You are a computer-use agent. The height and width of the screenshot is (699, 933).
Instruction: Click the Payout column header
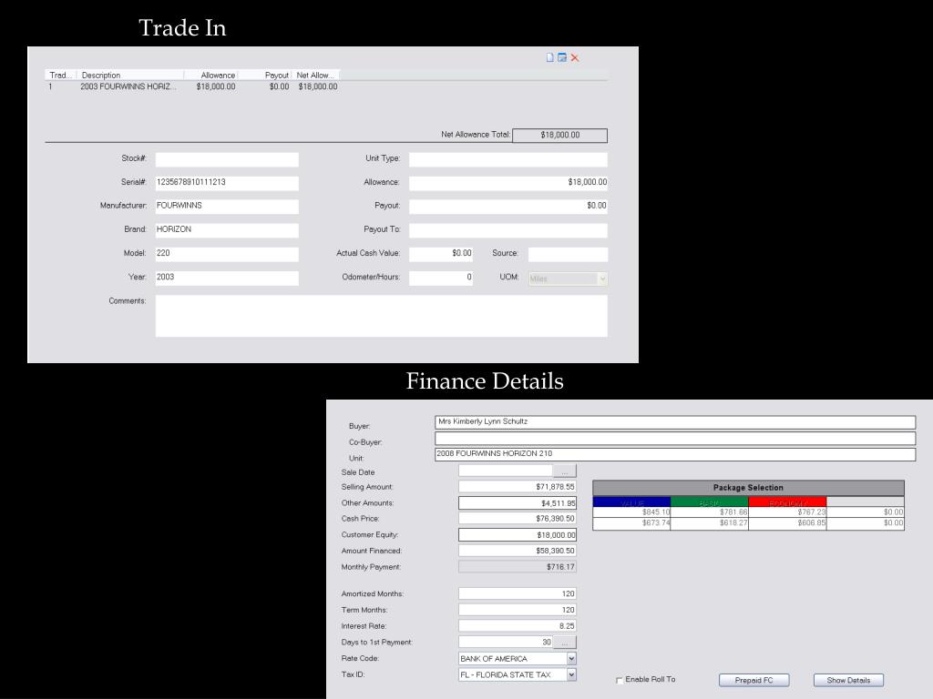tap(264, 75)
